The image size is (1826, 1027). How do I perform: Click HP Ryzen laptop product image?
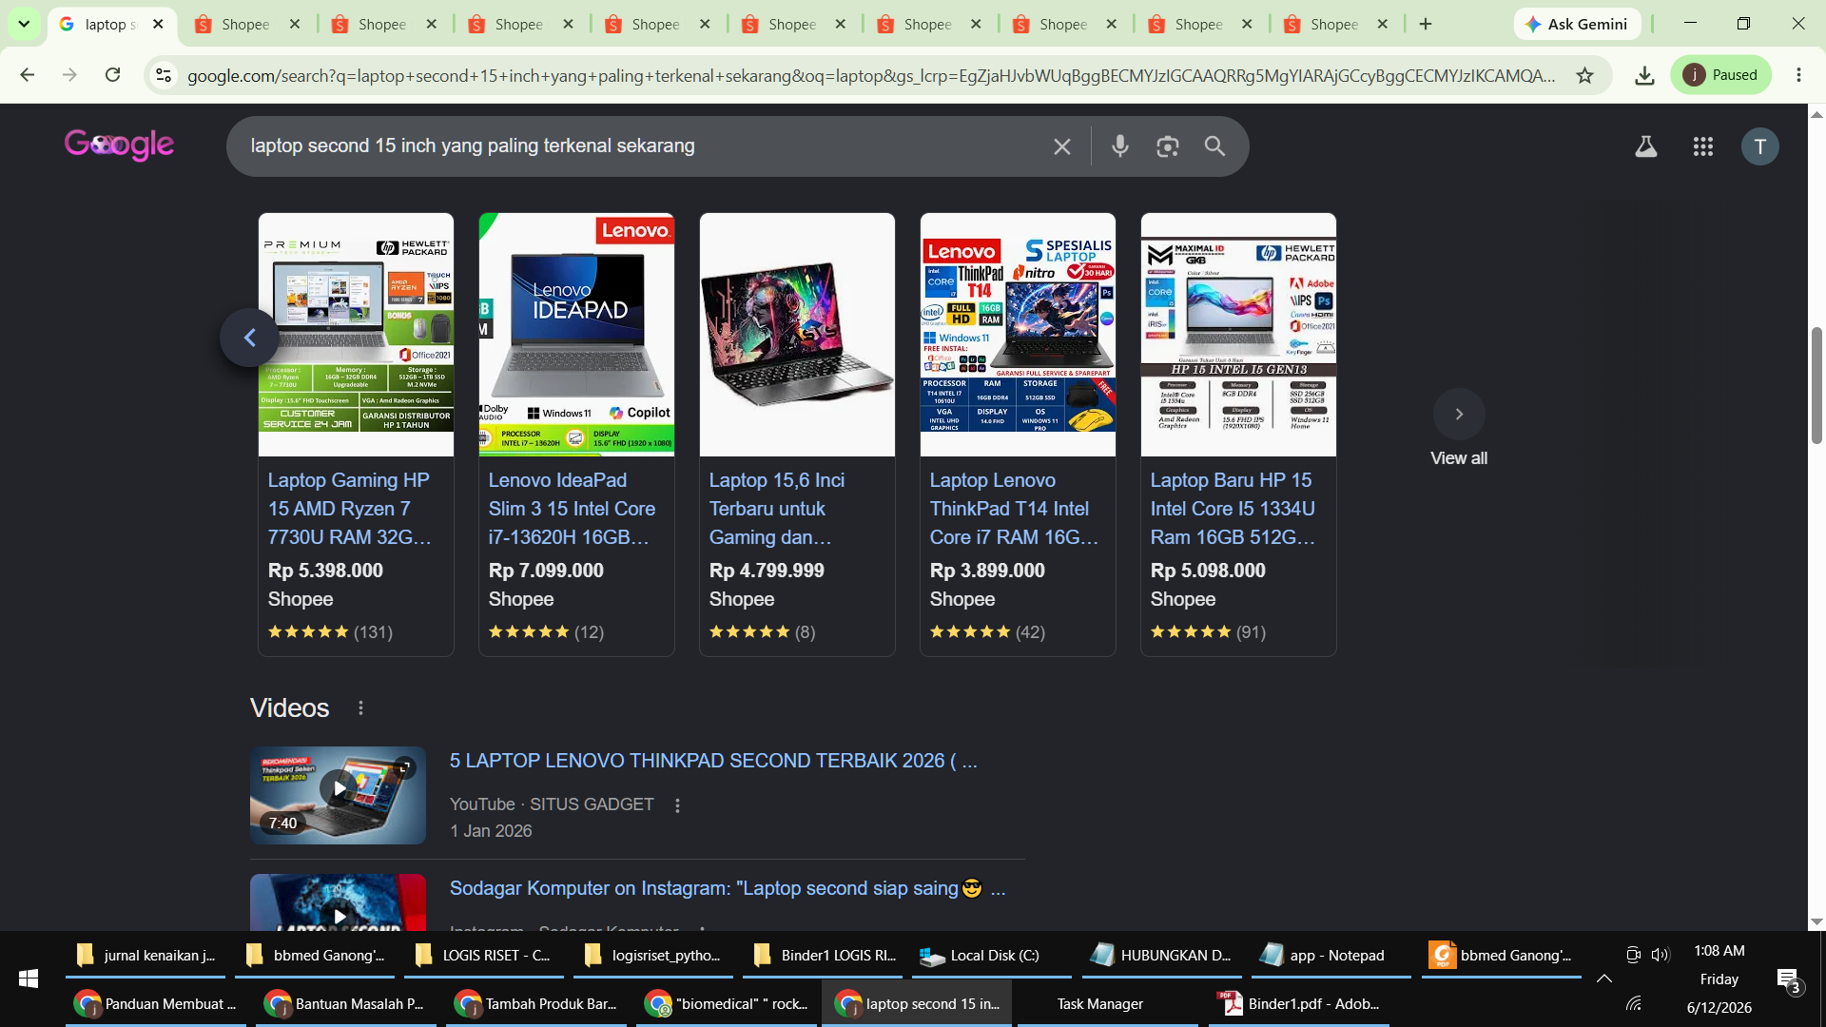(x=356, y=335)
